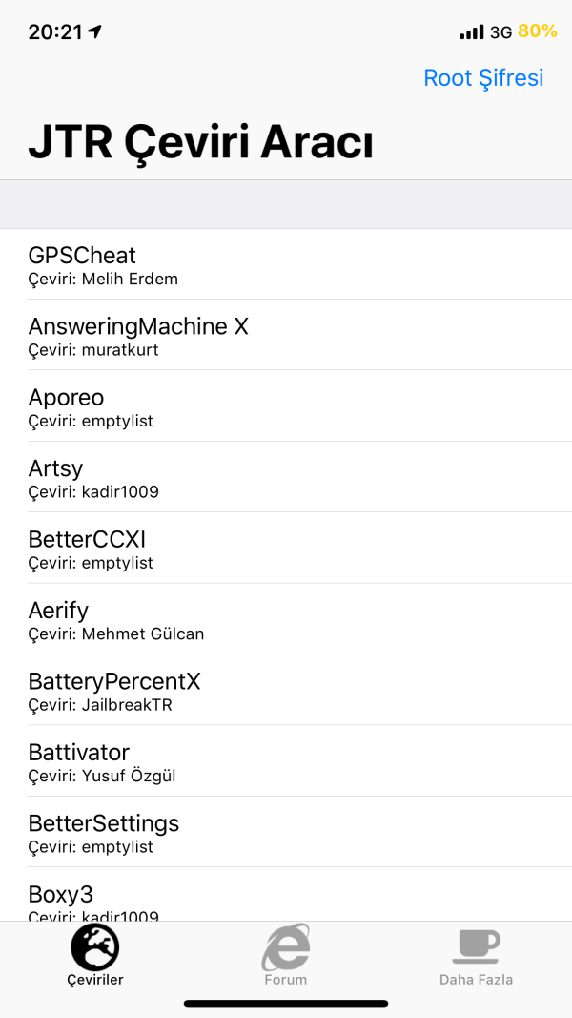Tap the cellular signal bars icon
The height and width of the screenshot is (1018, 572).
point(471,32)
